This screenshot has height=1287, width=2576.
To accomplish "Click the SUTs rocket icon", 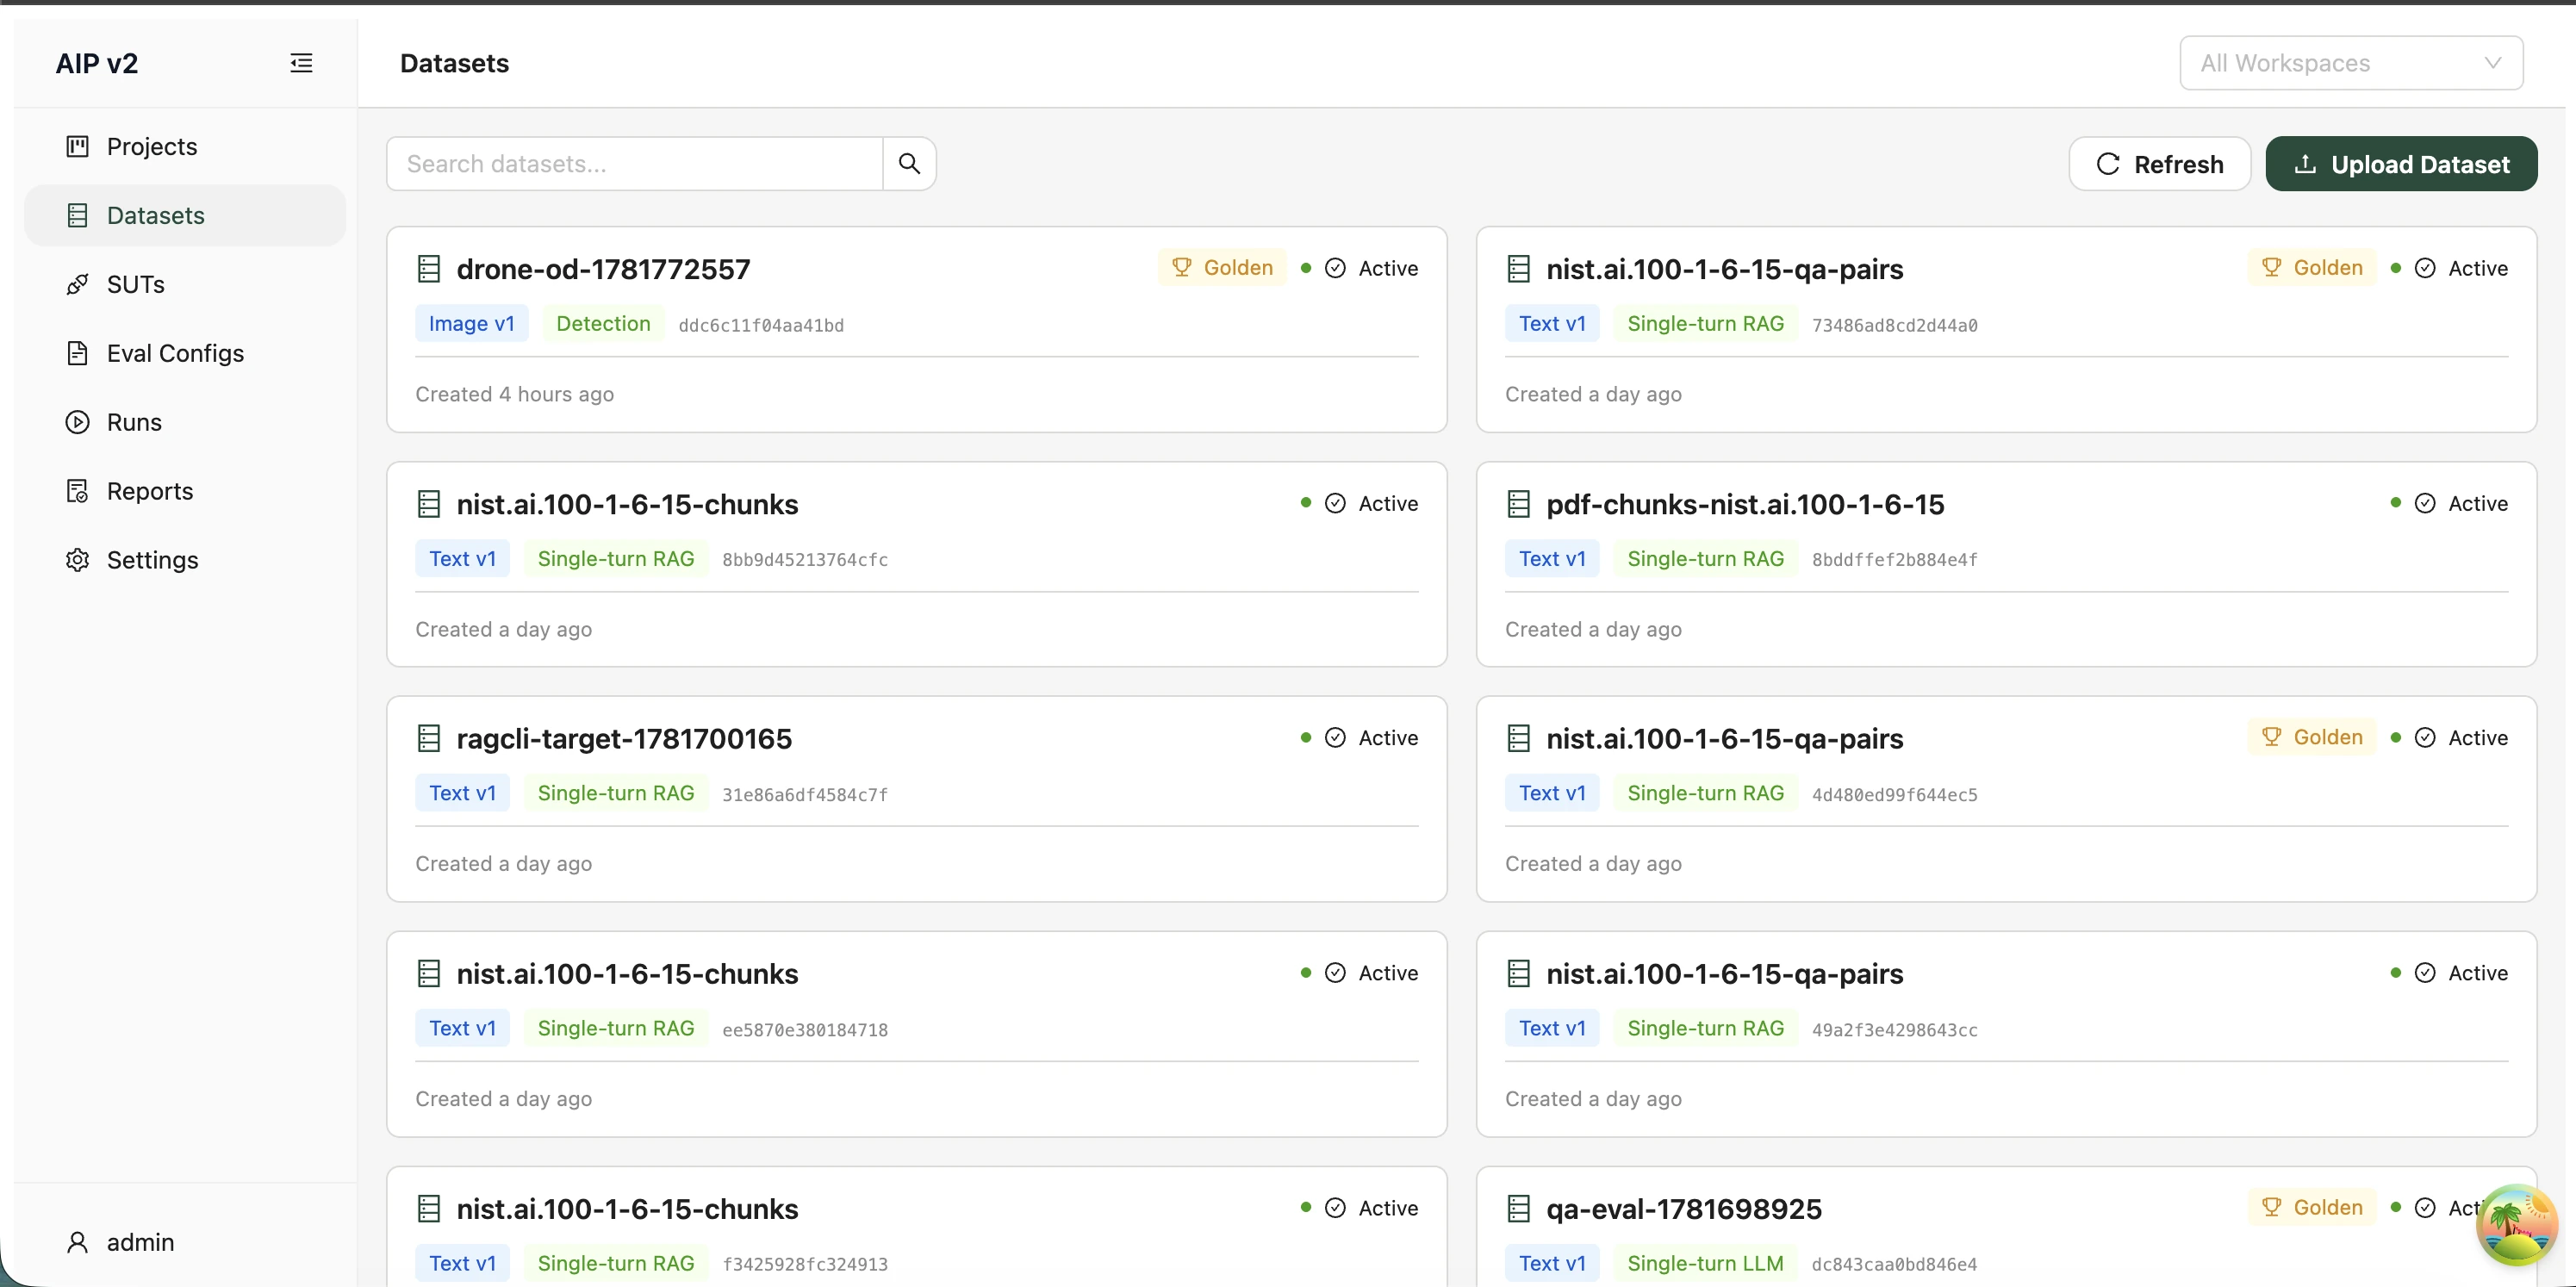I will point(77,284).
